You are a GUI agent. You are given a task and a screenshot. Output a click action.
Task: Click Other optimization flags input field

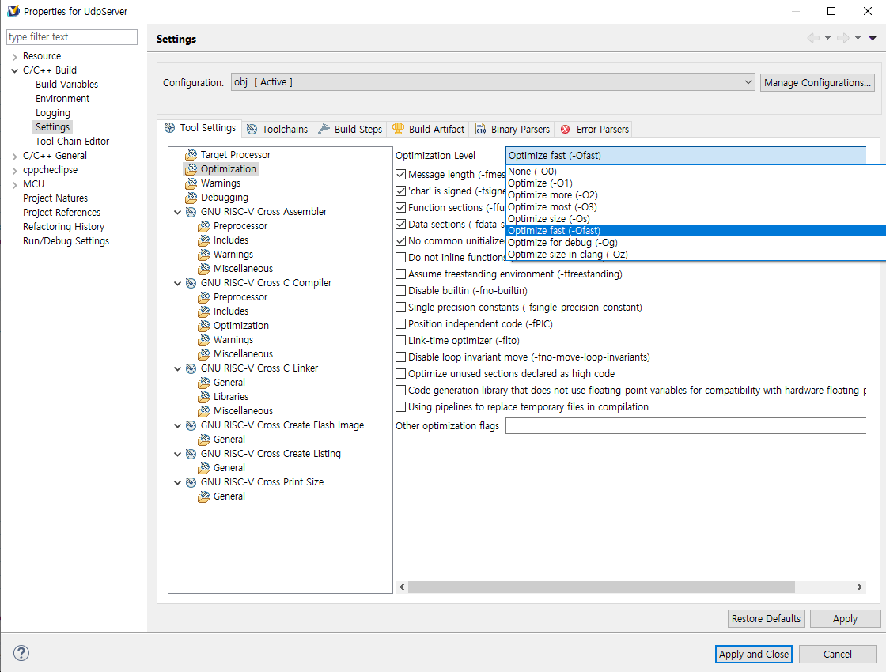click(x=685, y=426)
